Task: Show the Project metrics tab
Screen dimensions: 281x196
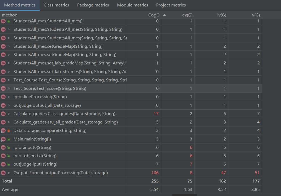Action: (x=171, y=5)
